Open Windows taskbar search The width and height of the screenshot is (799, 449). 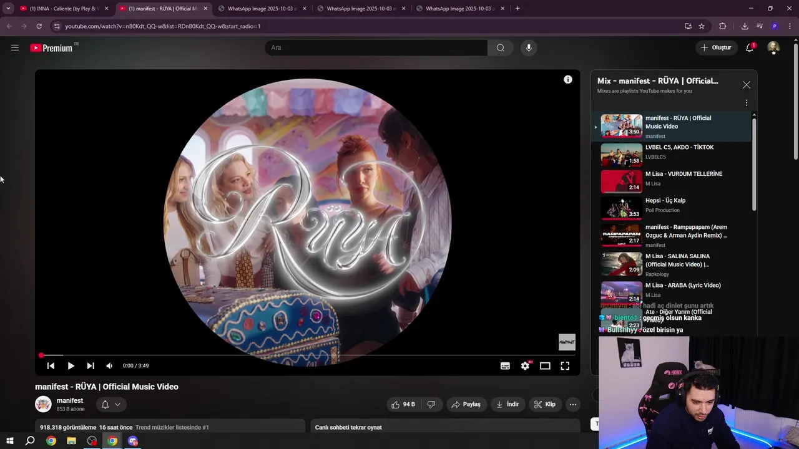point(30,441)
